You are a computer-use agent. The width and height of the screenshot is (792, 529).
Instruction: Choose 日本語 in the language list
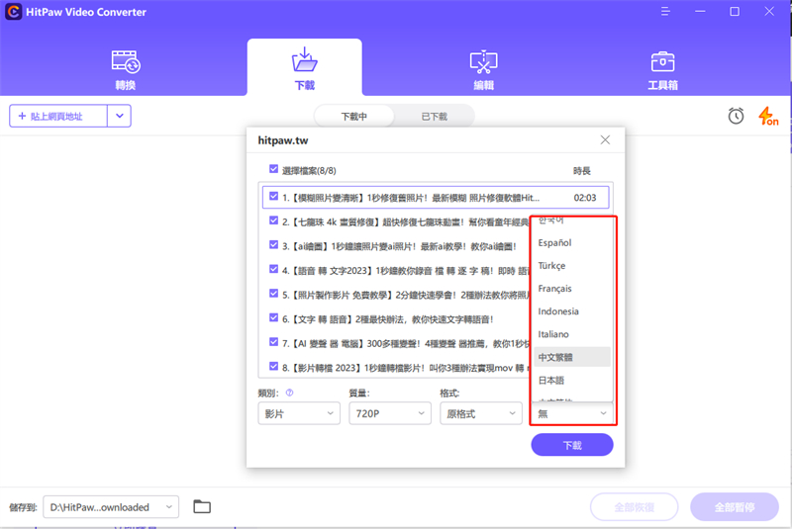(x=572, y=381)
